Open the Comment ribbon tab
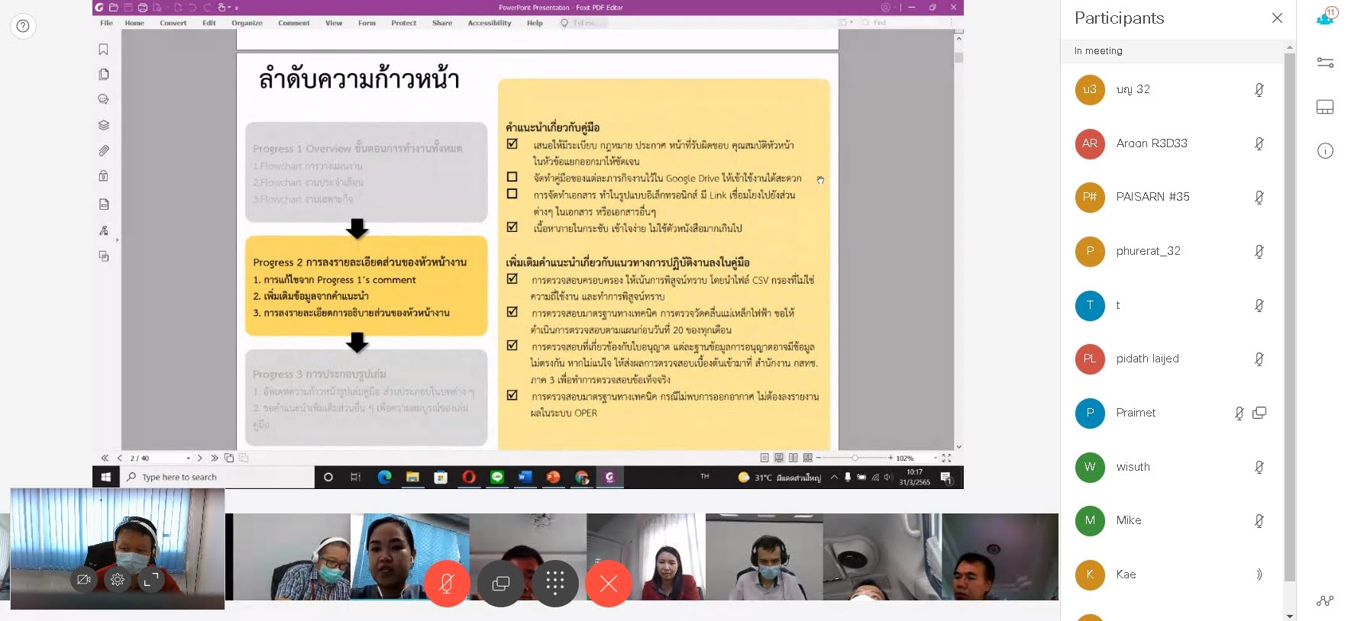 point(294,23)
